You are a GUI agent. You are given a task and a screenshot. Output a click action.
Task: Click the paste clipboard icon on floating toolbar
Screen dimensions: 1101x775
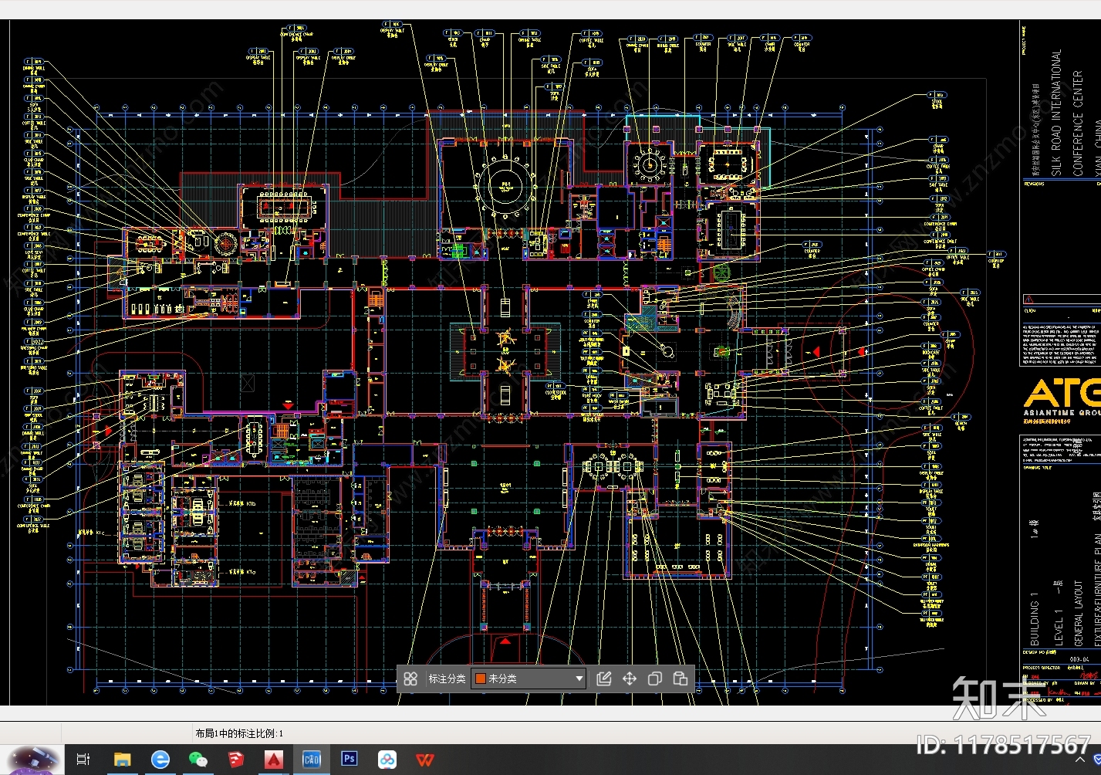(681, 679)
